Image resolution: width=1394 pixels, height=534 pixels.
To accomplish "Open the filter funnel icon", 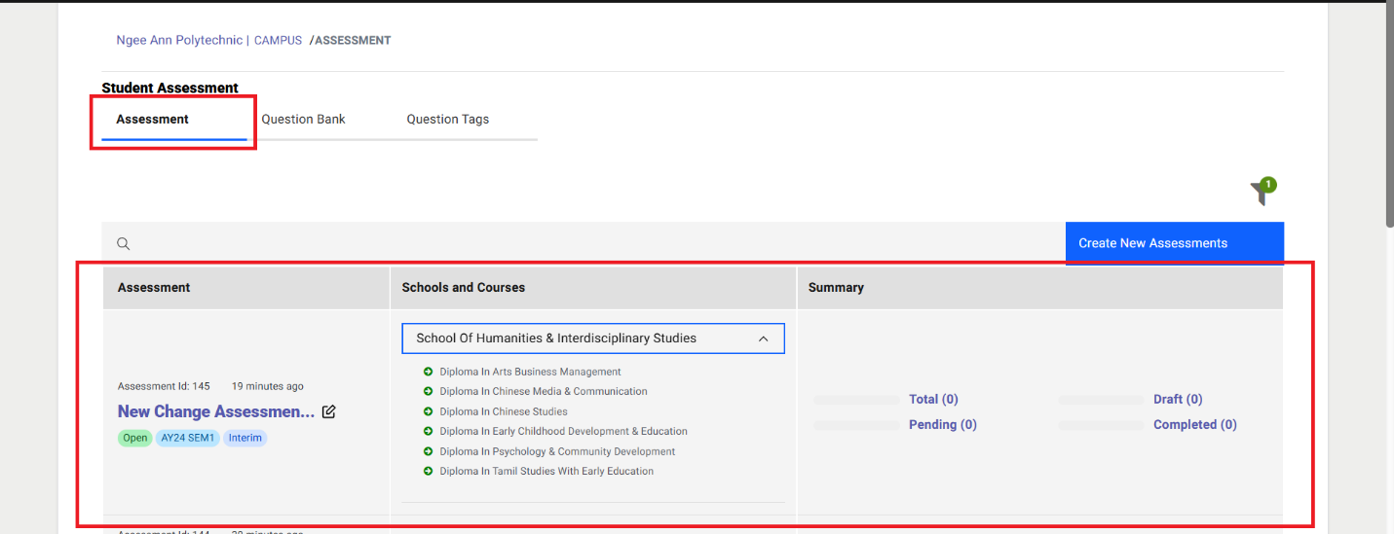I will 1262,194.
